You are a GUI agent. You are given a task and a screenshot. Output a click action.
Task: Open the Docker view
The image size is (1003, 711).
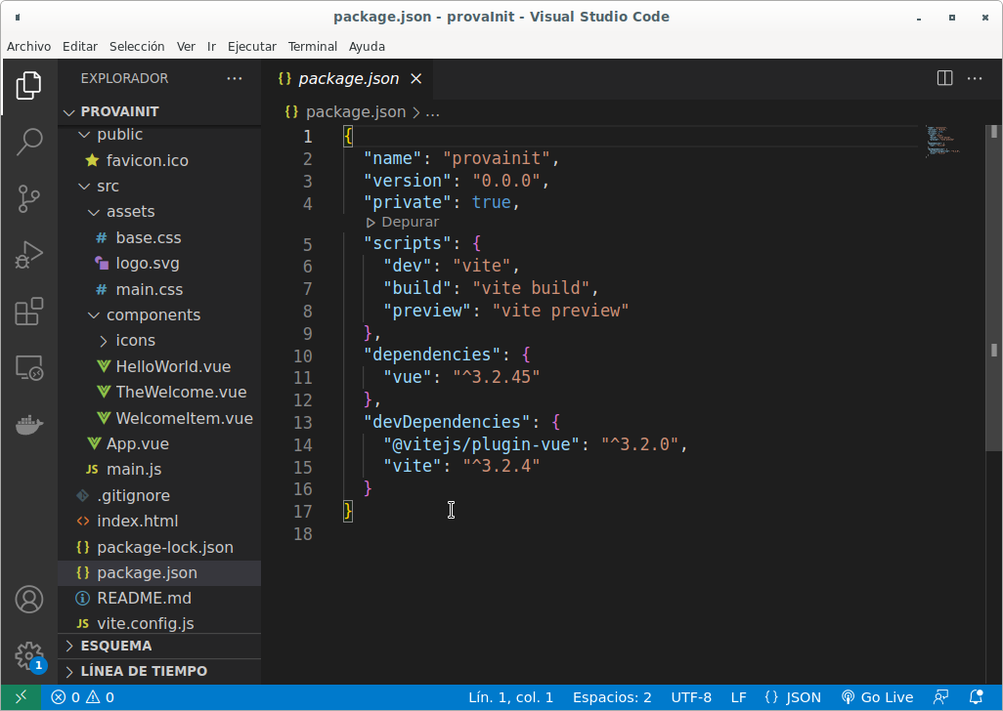(29, 425)
